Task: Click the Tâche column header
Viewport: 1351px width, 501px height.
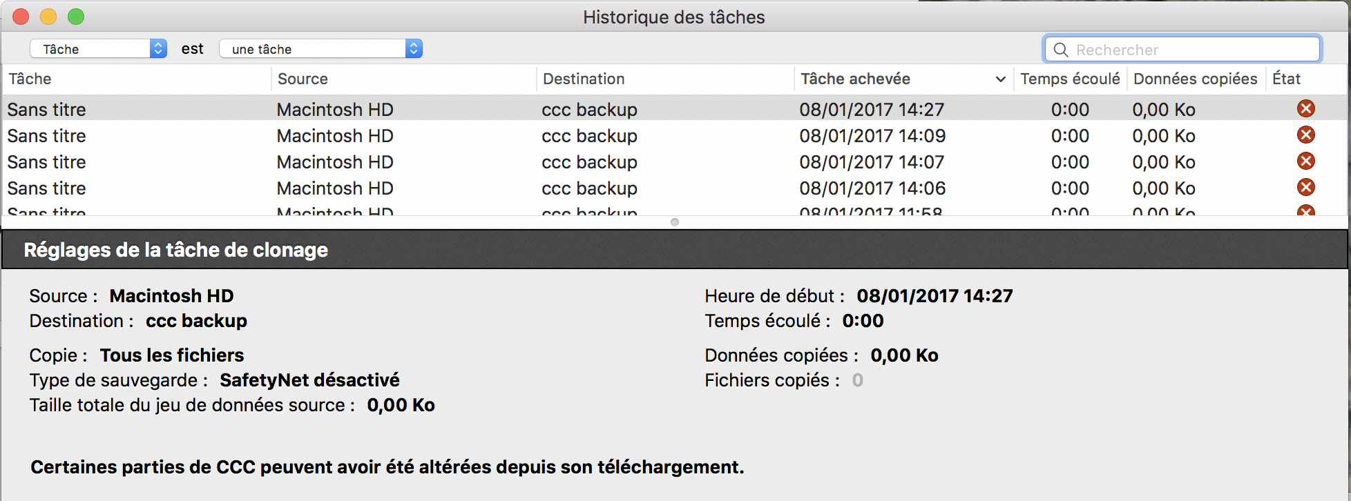Action: pyautogui.click(x=30, y=79)
